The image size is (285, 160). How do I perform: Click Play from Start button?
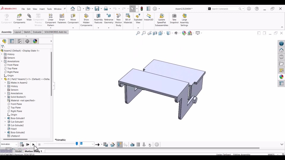tap(28, 145)
